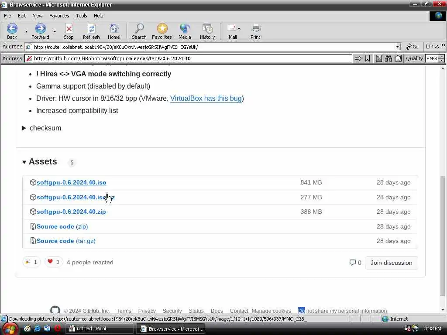Click the Go button beside address bar

(x=413, y=47)
